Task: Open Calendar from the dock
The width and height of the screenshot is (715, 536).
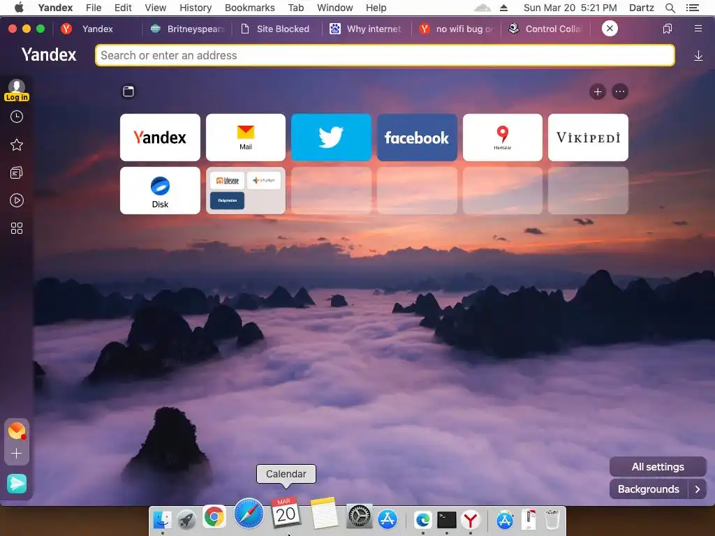Action: (x=286, y=512)
